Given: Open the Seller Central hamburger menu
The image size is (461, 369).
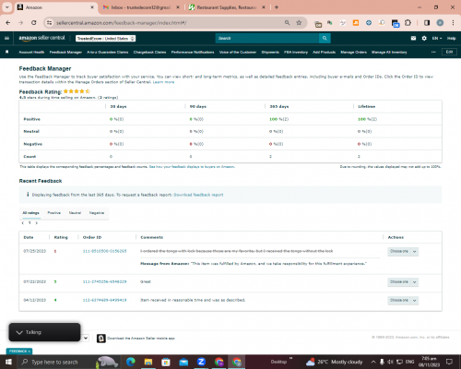Looking at the screenshot, I should 6,38.
